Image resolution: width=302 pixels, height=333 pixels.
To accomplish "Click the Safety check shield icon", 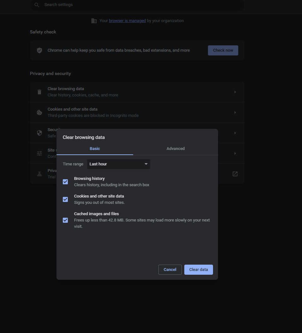I will click(39, 50).
